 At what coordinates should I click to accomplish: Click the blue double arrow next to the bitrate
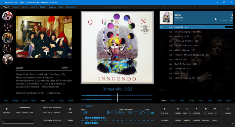[x=152, y=113]
